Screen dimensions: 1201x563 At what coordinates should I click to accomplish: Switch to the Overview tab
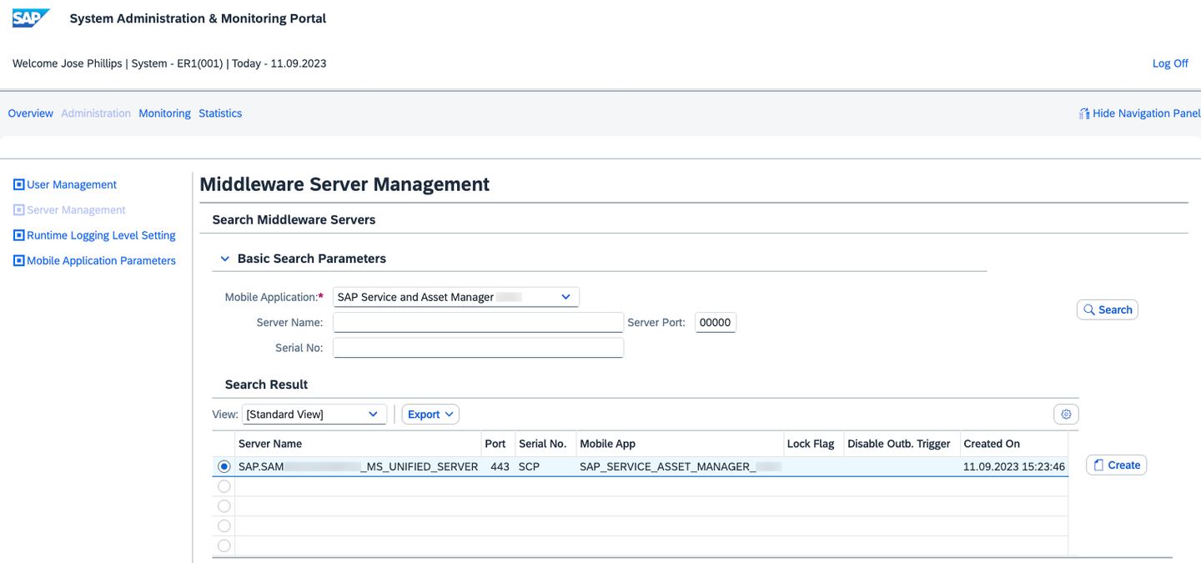coord(31,113)
